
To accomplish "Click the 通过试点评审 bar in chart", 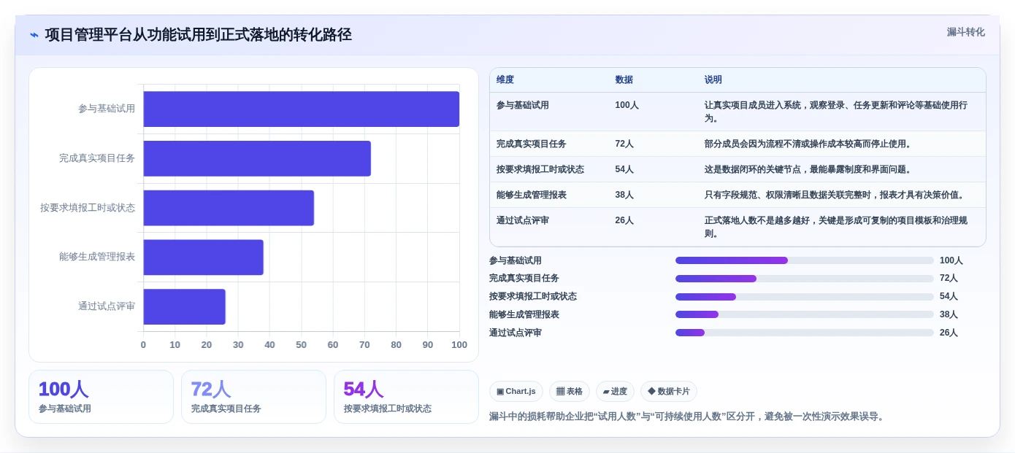I will pos(185,307).
